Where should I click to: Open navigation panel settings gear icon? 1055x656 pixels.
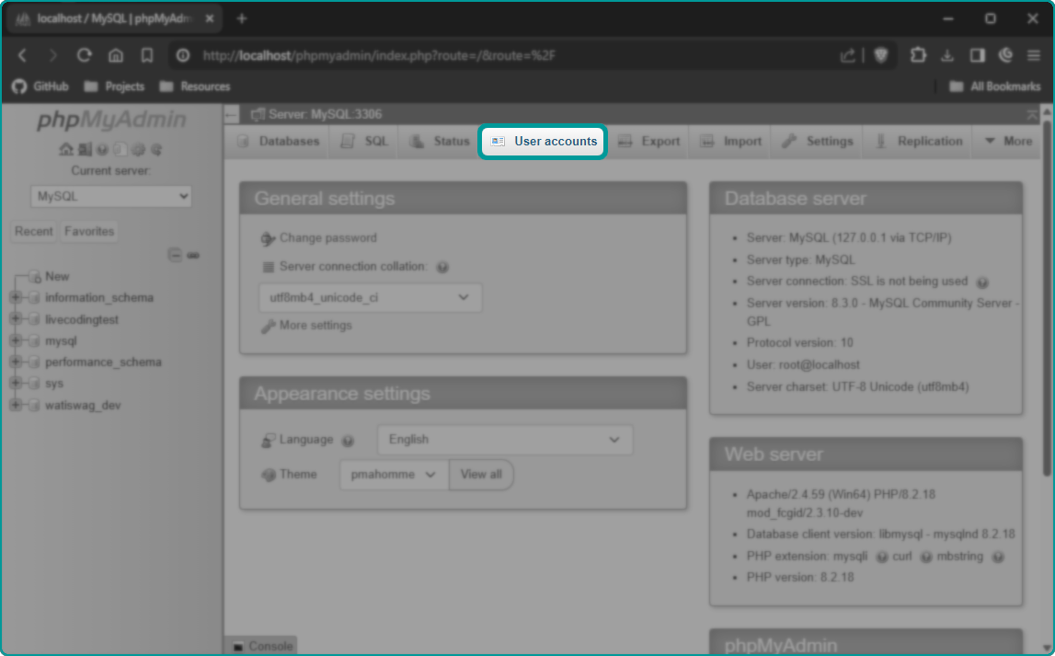139,149
